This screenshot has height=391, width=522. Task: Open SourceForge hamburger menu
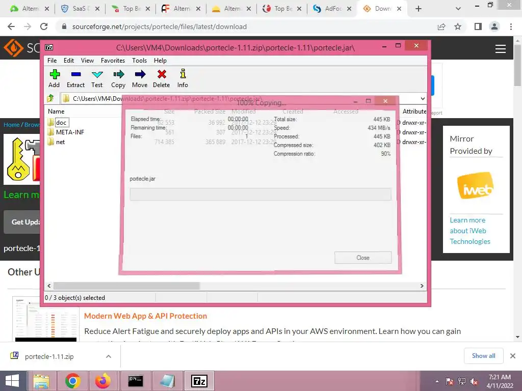tap(501, 49)
